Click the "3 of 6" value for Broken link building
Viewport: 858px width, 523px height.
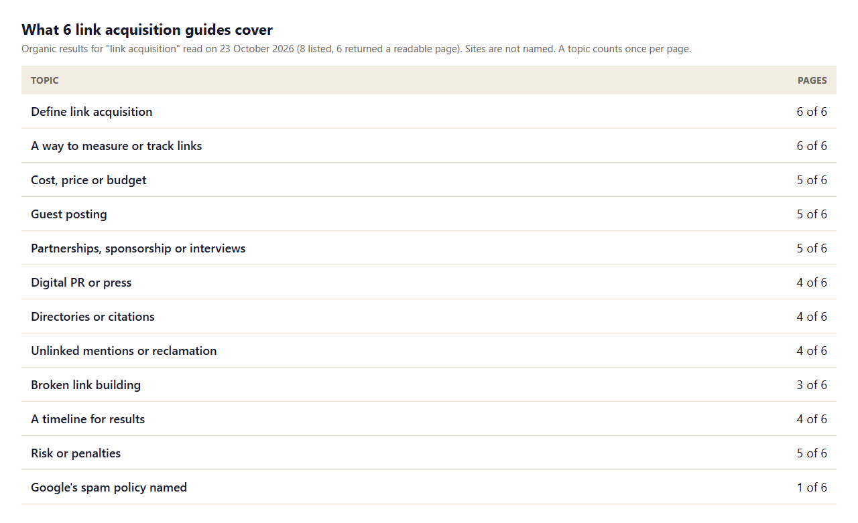[812, 385]
